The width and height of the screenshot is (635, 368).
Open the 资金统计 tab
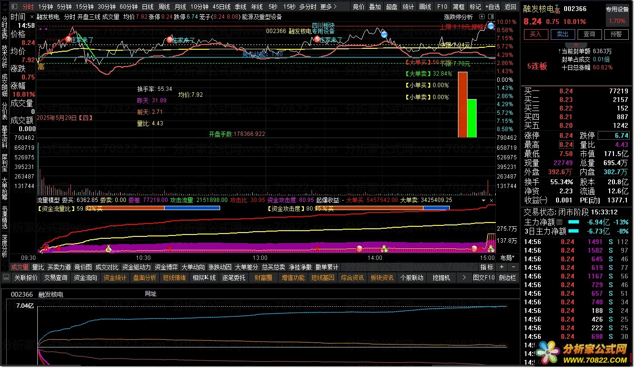coord(115,278)
